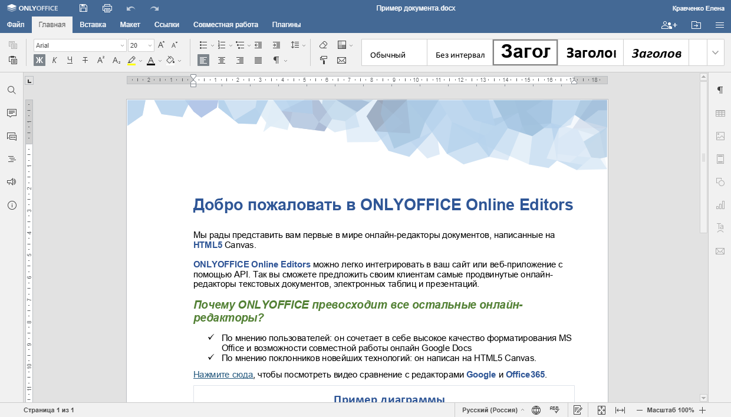The image size is (731, 417).
Task: Copy selection with the copy icon
Action: (x=13, y=45)
